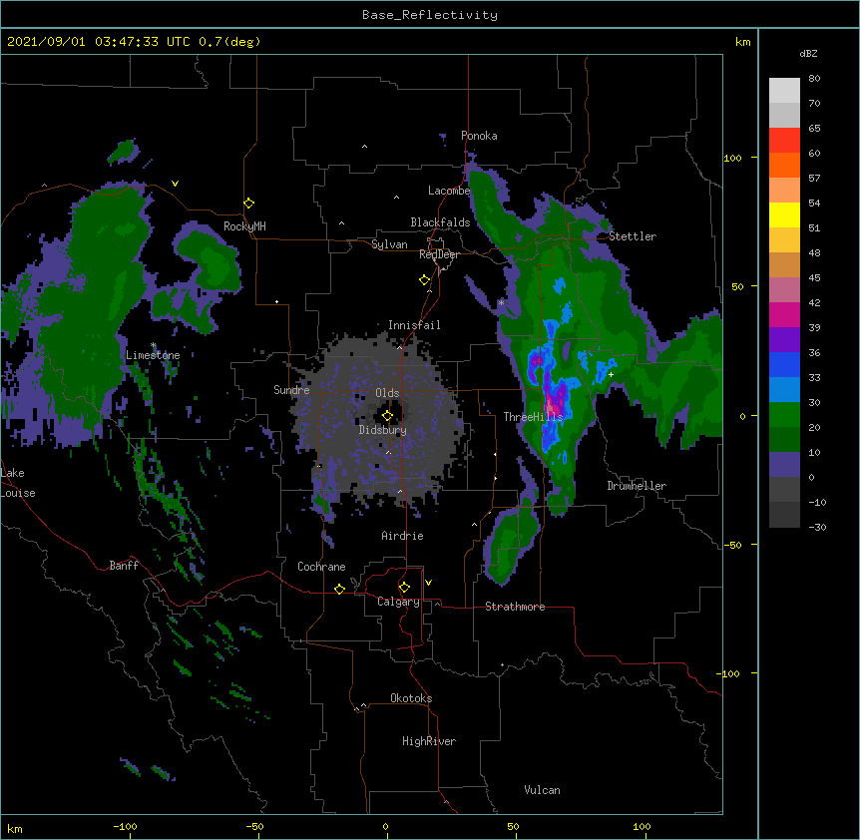
Task: Click the Cochrane label
Action: pyautogui.click(x=321, y=567)
